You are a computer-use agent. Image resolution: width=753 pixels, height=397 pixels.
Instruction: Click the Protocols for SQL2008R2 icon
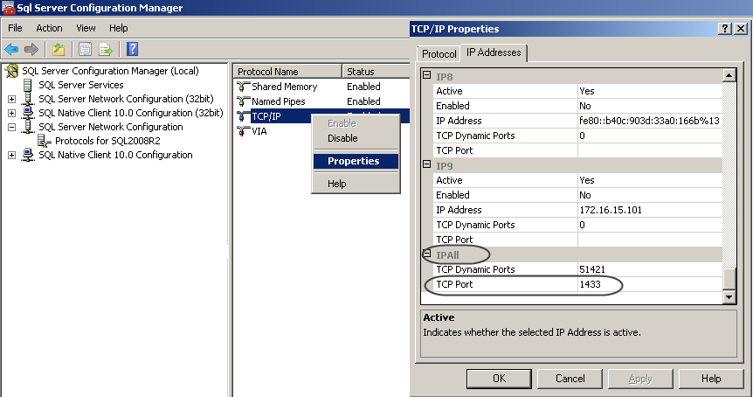point(45,141)
